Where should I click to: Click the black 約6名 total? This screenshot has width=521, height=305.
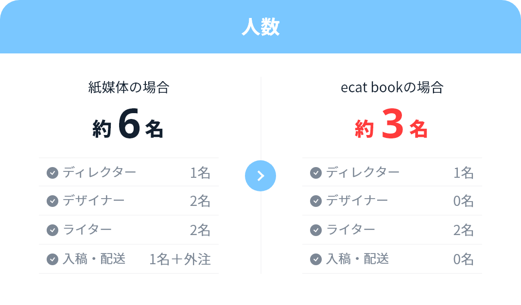(x=128, y=124)
